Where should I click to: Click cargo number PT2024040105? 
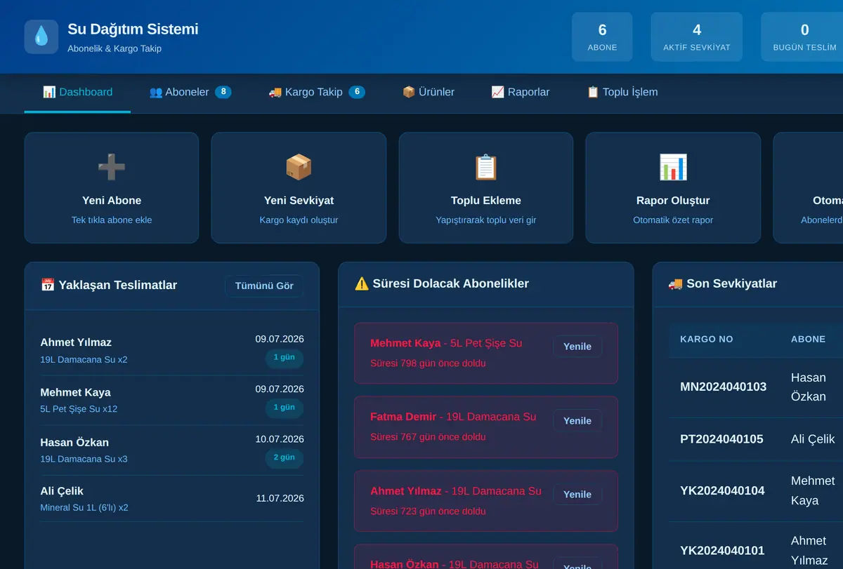(x=721, y=439)
